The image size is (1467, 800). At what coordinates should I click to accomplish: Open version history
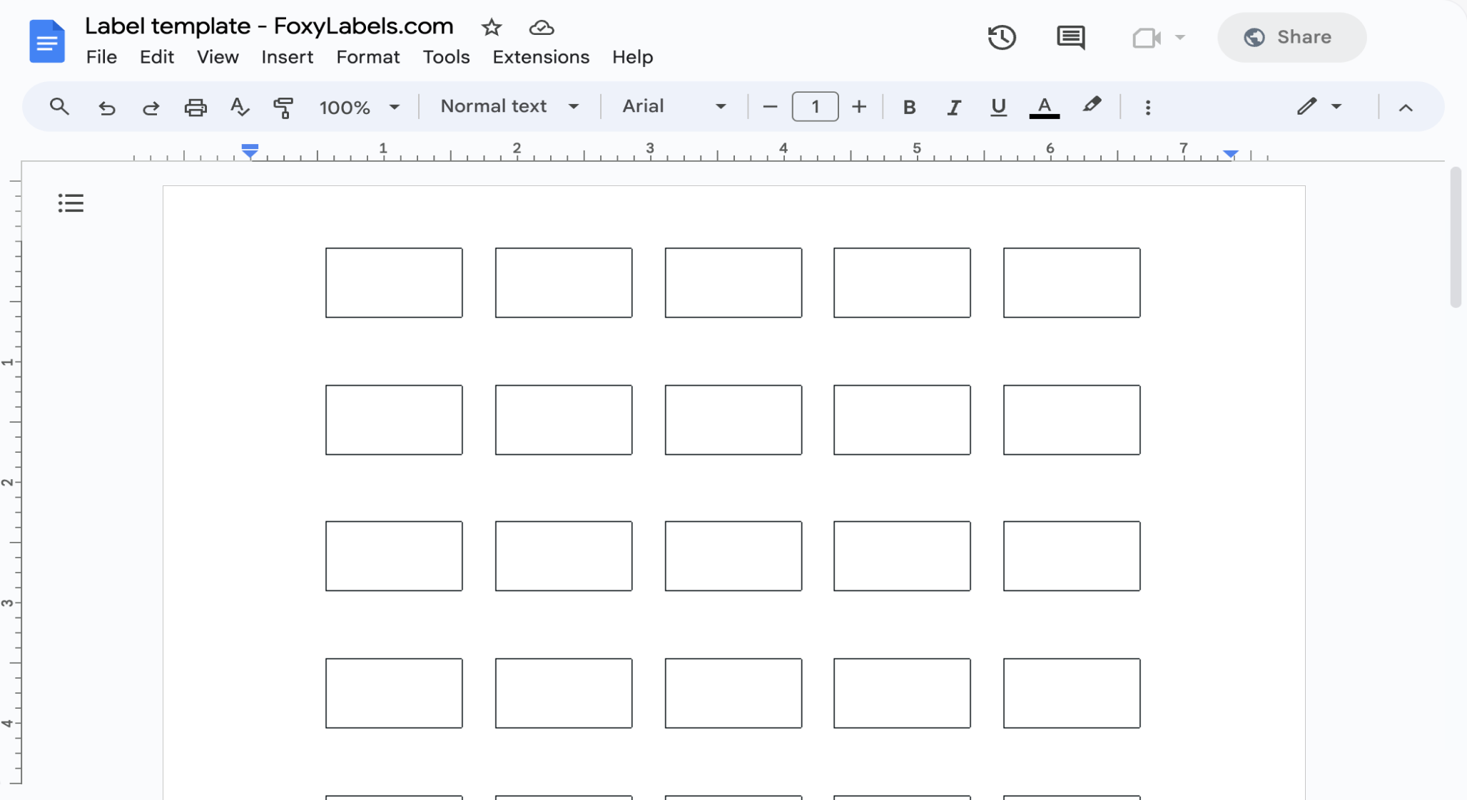click(1002, 37)
